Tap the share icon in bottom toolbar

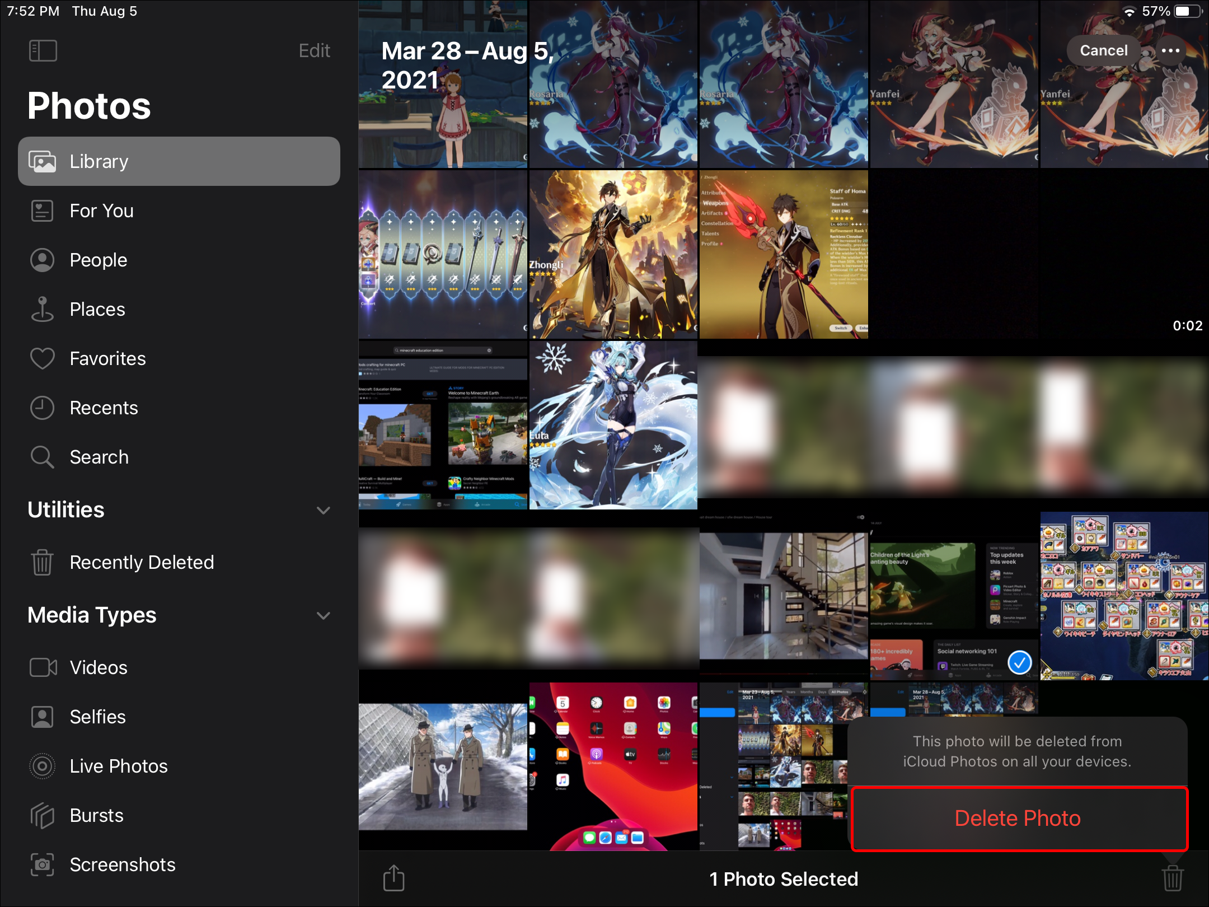pos(393,878)
